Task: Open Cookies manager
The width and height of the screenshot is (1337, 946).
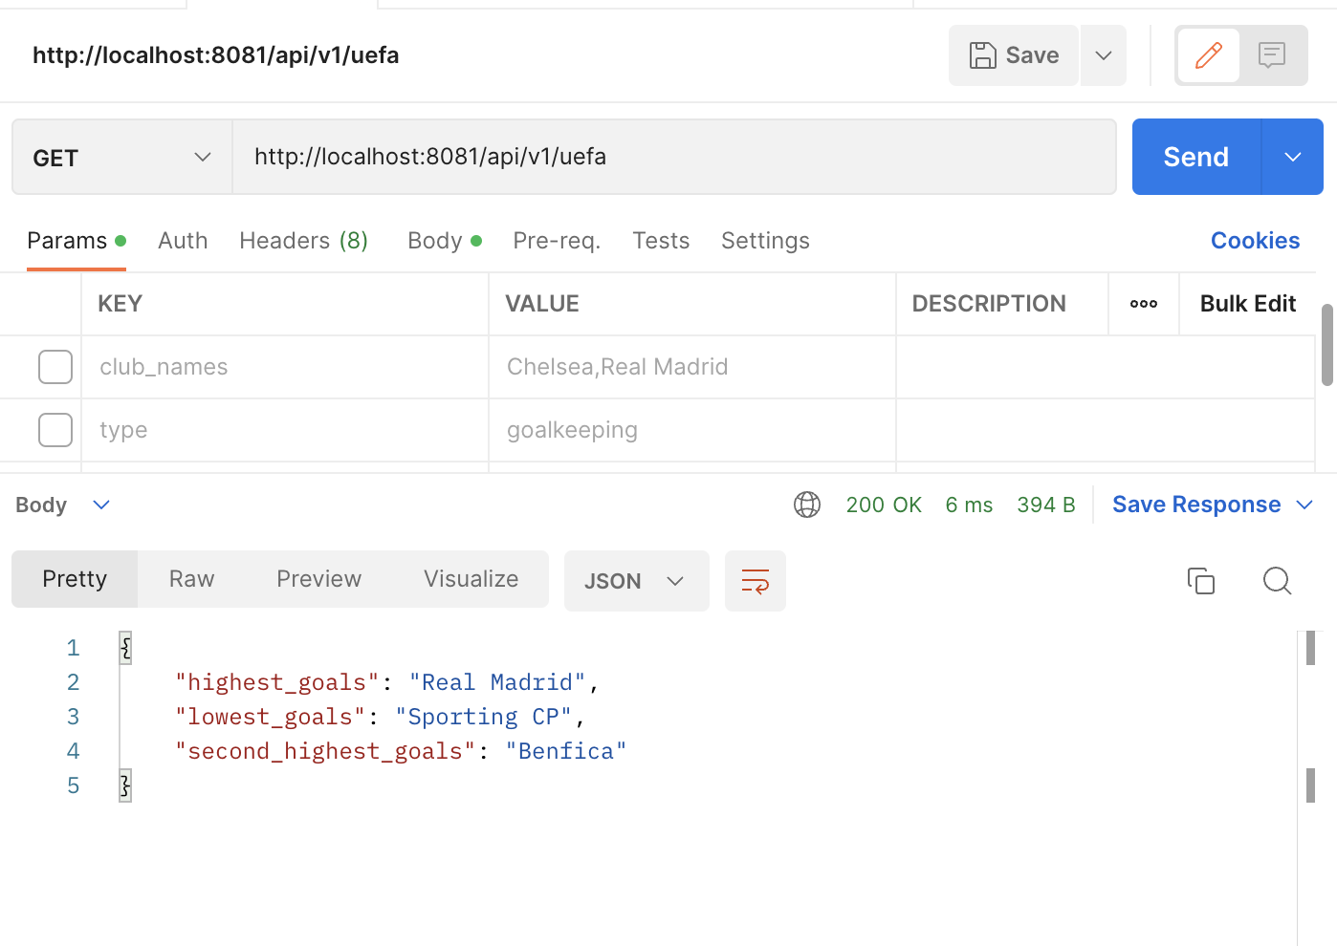Action: click(x=1255, y=240)
